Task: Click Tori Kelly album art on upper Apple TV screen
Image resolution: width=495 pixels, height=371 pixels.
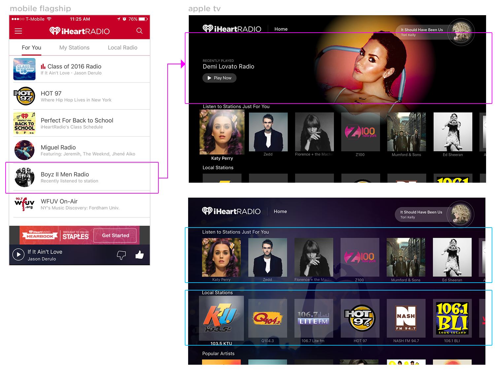Action: tap(461, 32)
